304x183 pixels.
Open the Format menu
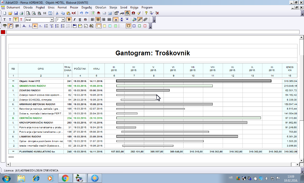[62, 7]
